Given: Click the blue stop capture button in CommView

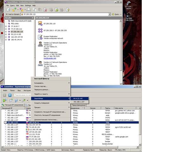Looking at the screenshot, I should 10,95.
